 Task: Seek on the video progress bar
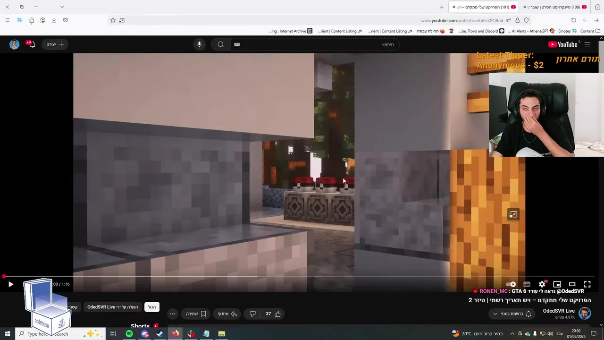click(298, 276)
